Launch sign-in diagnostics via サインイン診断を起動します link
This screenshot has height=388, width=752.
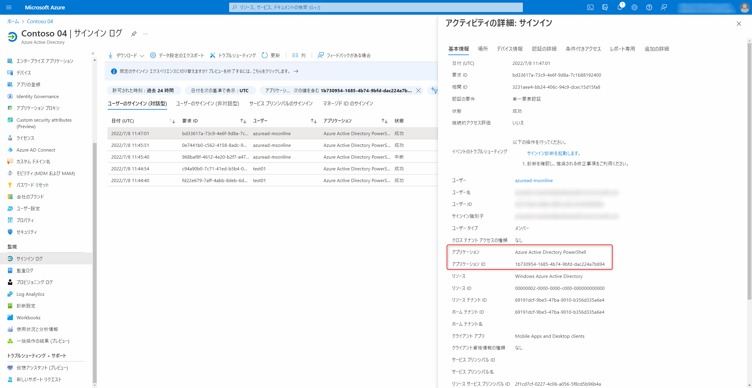click(553, 153)
